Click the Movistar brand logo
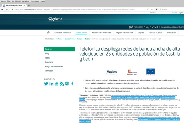This screenshot has height=123, width=184. click(x=136, y=27)
